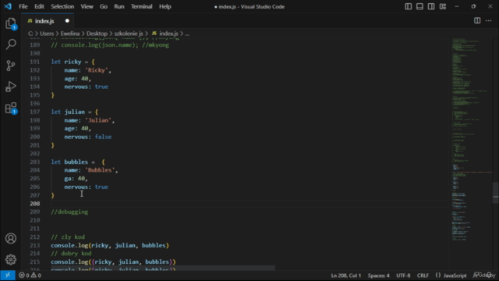Open the Selection menu
Screen dimensions: 499x281
click(62, 6)
